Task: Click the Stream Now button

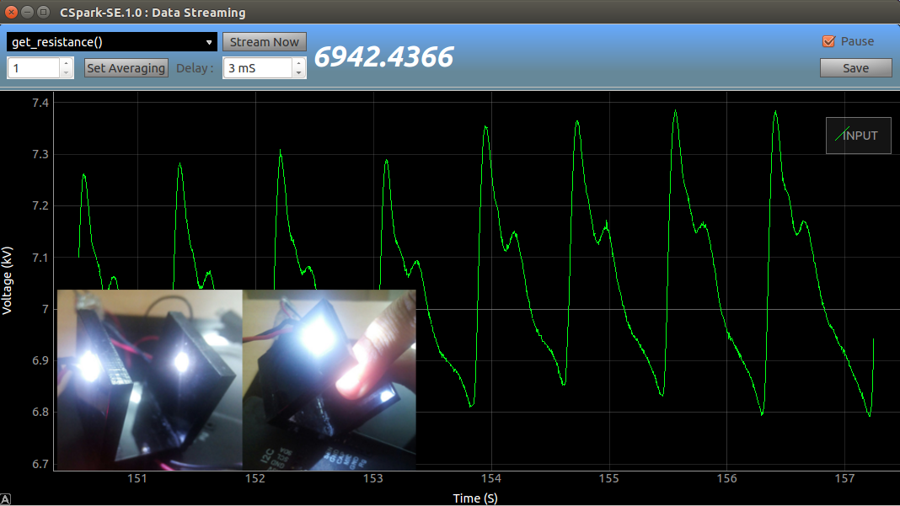Action: [264, 42]
